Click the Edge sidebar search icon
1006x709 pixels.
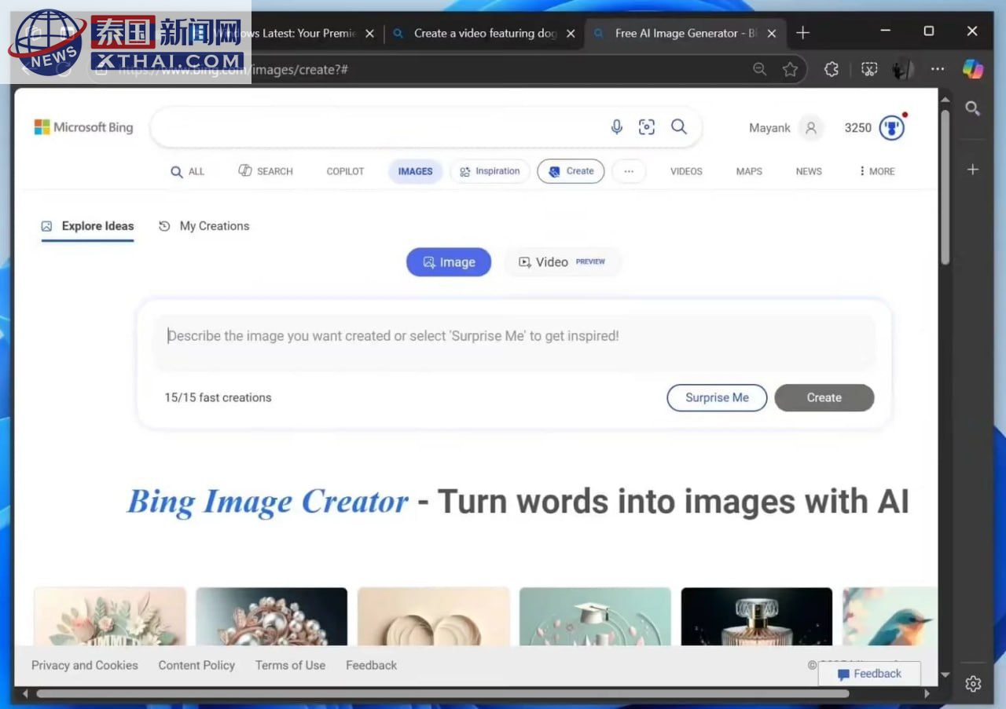[973, 108]
